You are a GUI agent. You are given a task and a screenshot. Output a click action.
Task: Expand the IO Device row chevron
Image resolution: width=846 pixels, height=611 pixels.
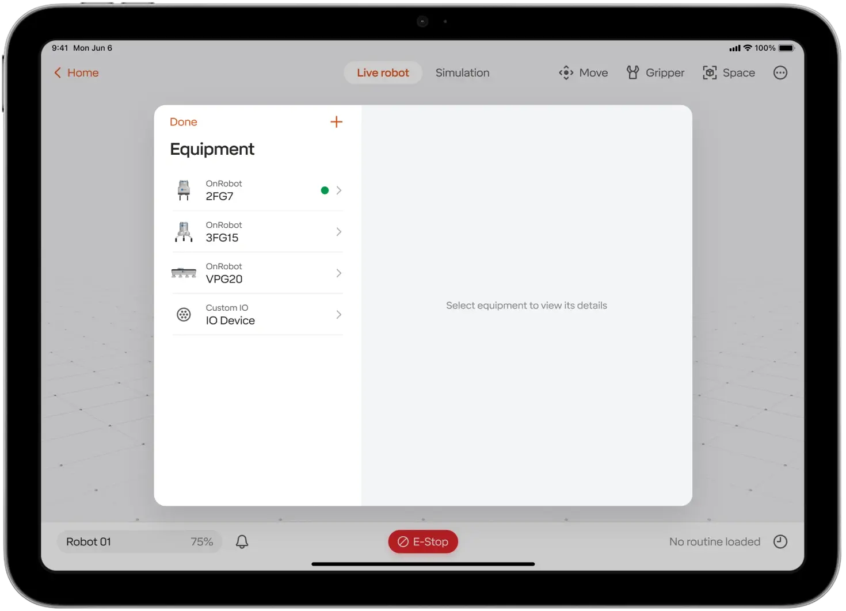339,315
